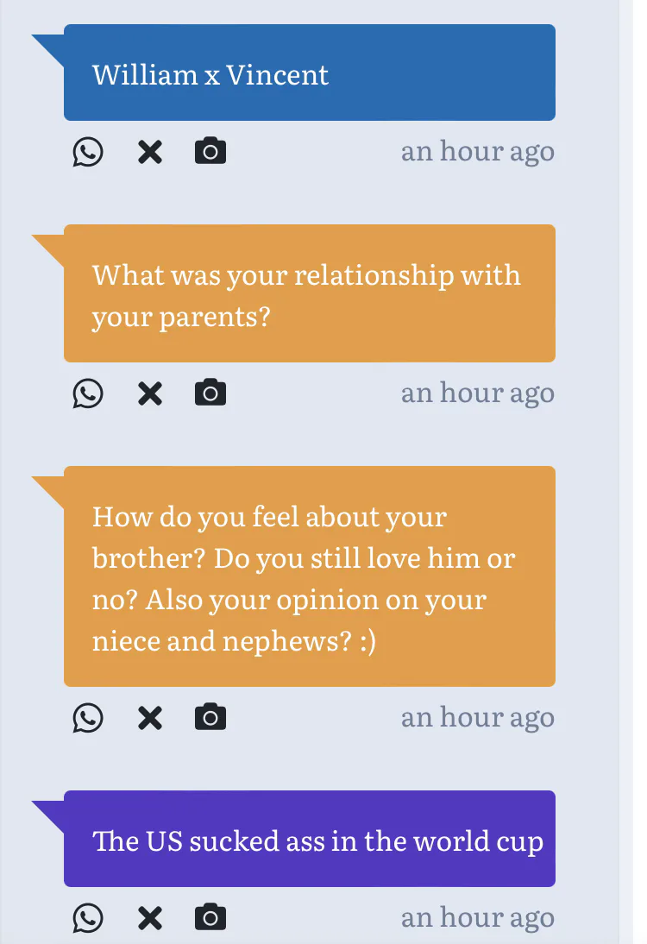Open the blue 'William x Vincent' bubble

(309, 73)
